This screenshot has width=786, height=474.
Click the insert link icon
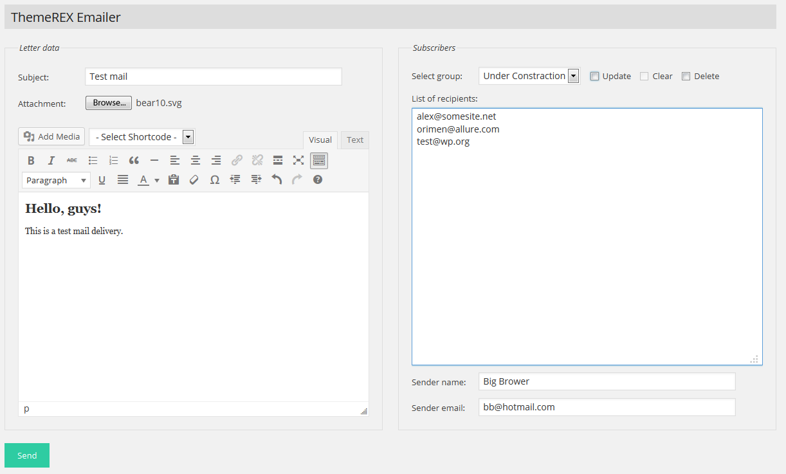click(x=237, y=161)
